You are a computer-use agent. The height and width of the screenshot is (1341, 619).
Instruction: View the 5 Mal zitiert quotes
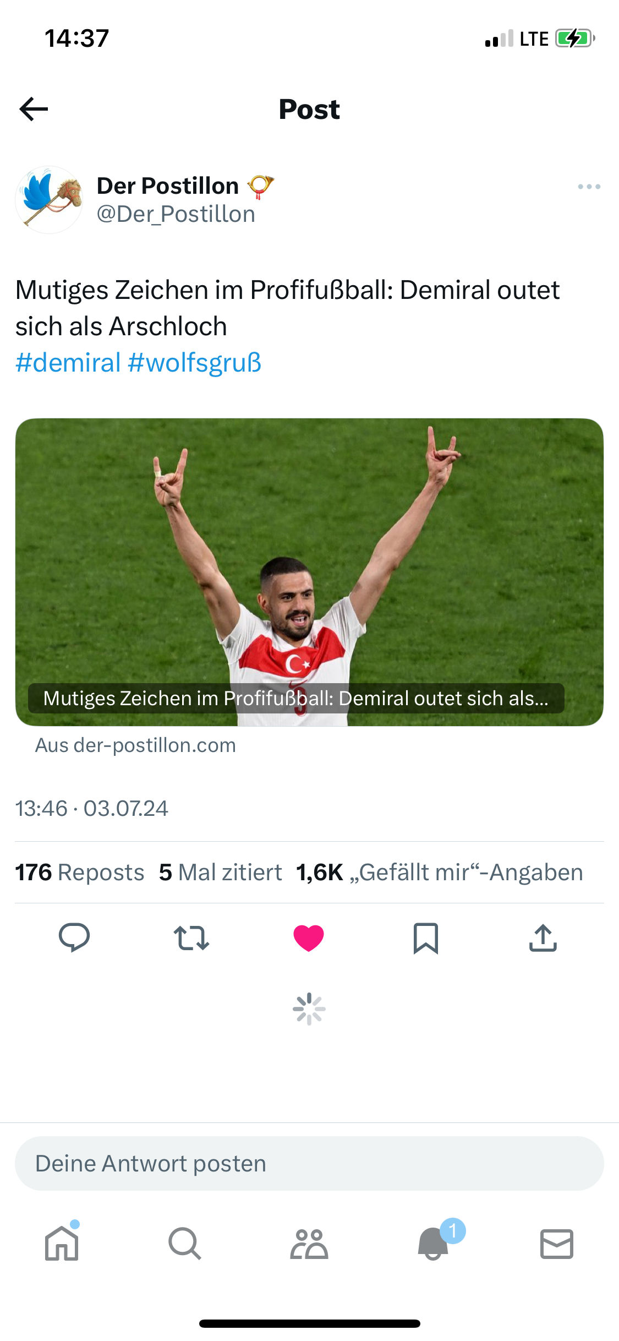pos(221,873)
